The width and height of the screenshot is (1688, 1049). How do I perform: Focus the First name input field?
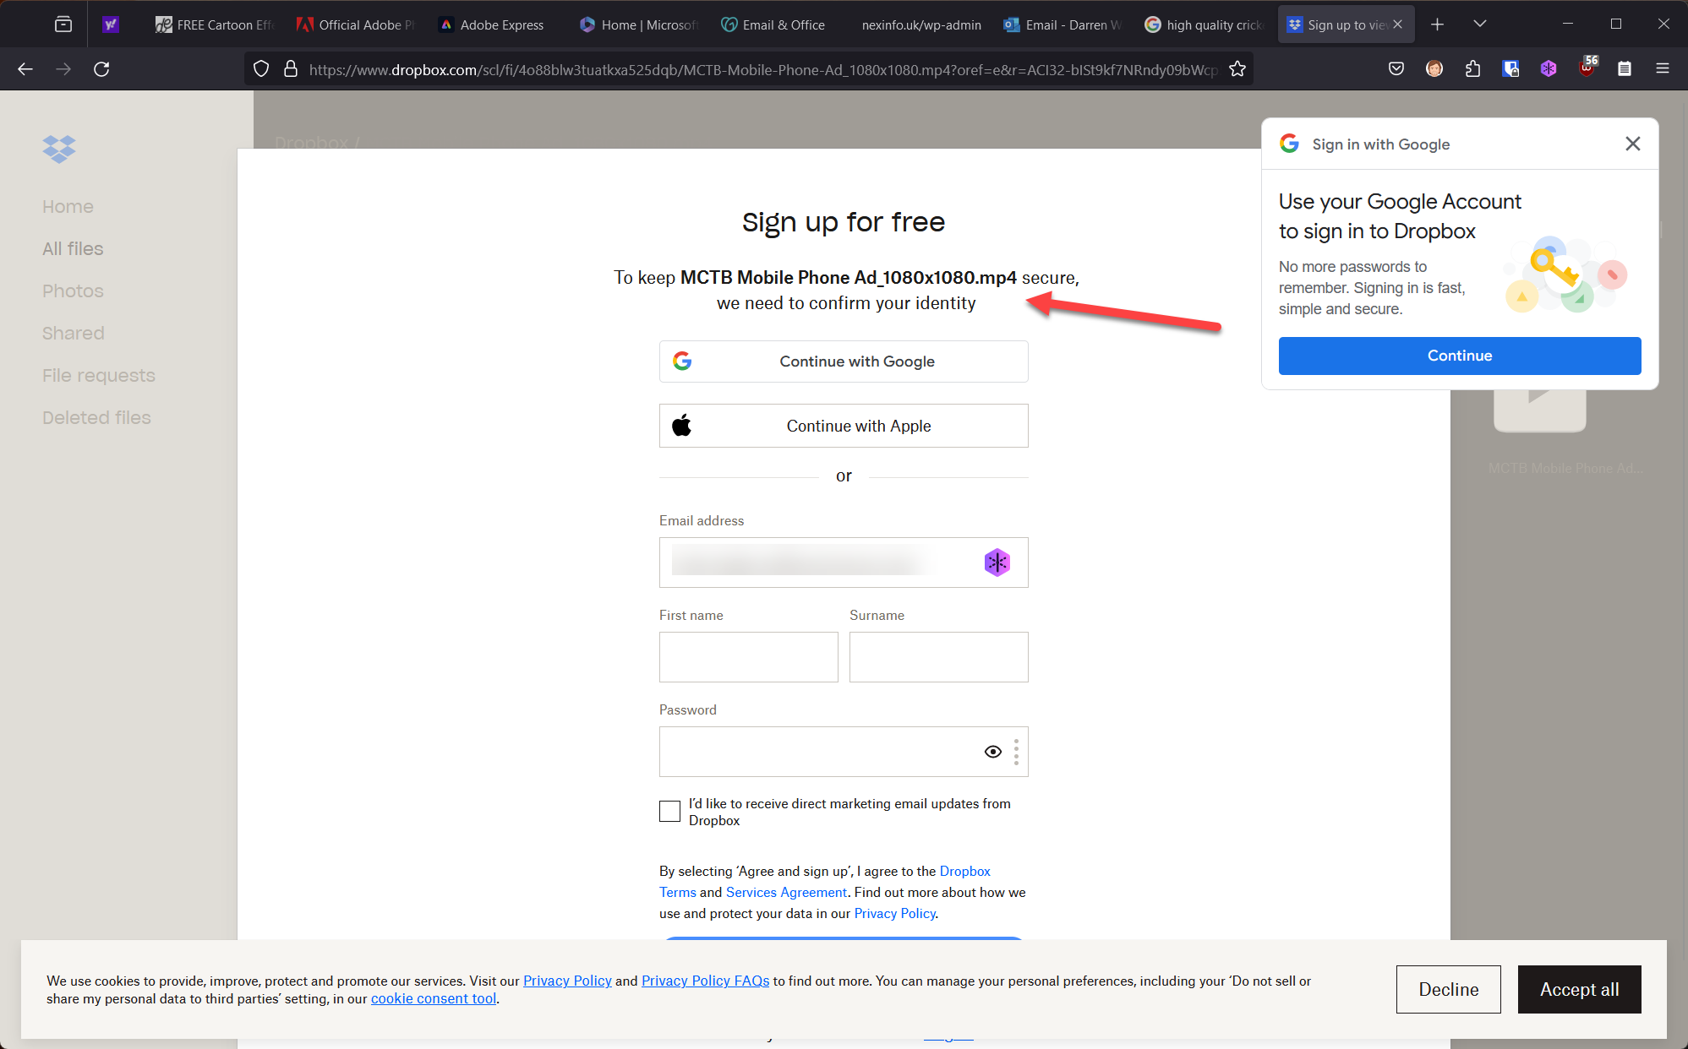tap(748, 657)
